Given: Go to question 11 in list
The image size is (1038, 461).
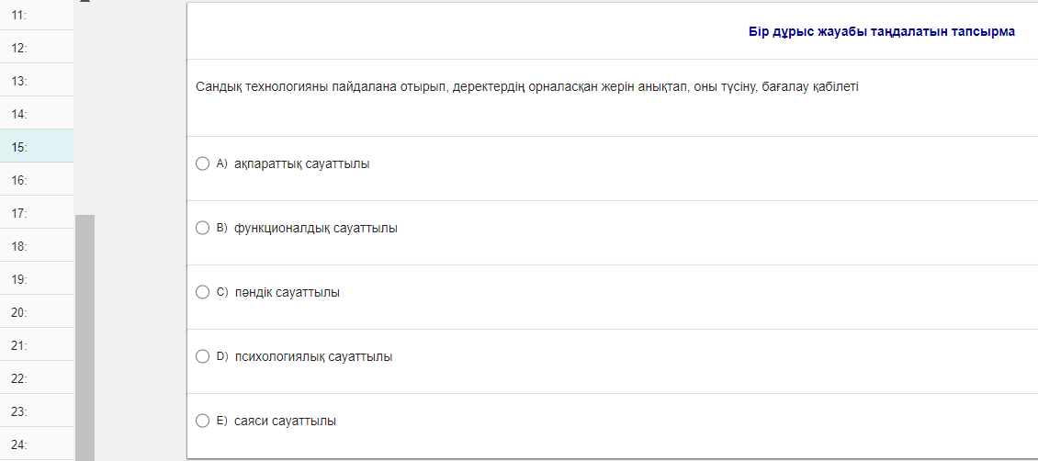Looking at the screenshot, I should coord(37,15).
